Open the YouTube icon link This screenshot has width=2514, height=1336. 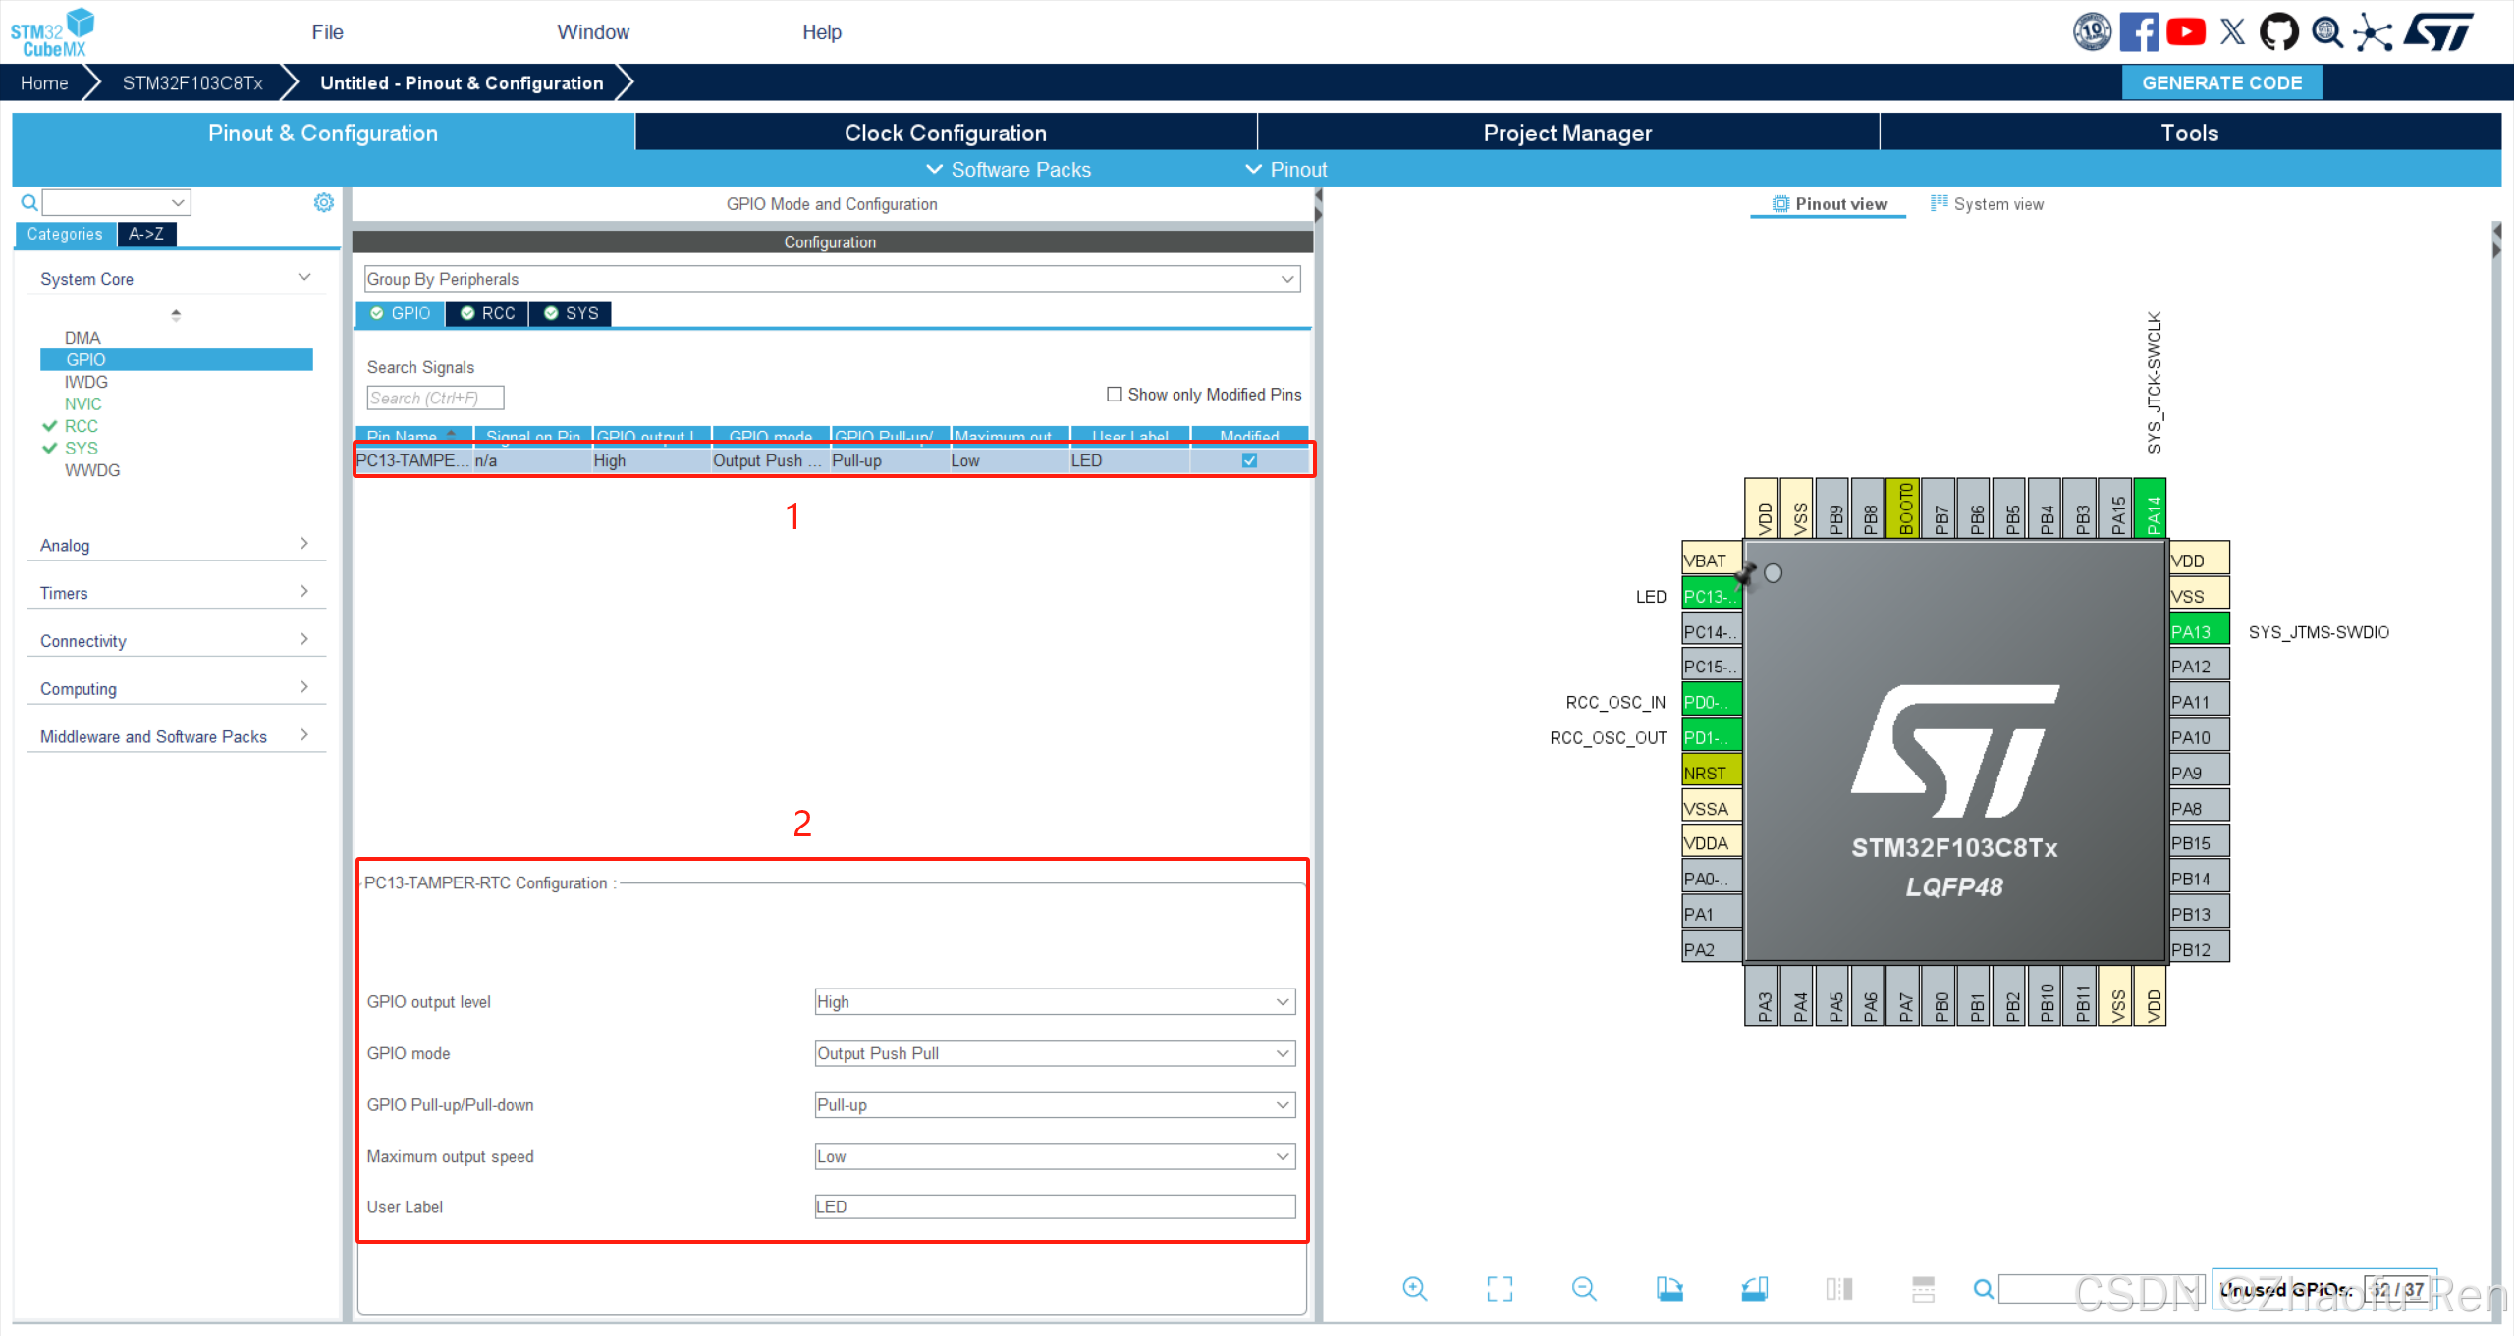coord(2186,31)
